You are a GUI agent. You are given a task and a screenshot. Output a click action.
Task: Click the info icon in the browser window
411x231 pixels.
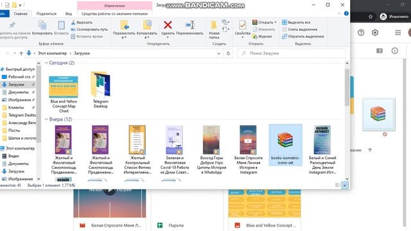click(x=395, y=51)
